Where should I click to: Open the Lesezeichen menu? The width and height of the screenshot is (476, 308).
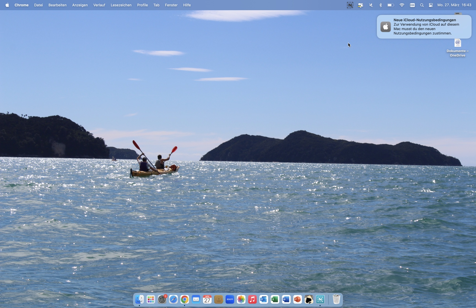tap(121, 5)
